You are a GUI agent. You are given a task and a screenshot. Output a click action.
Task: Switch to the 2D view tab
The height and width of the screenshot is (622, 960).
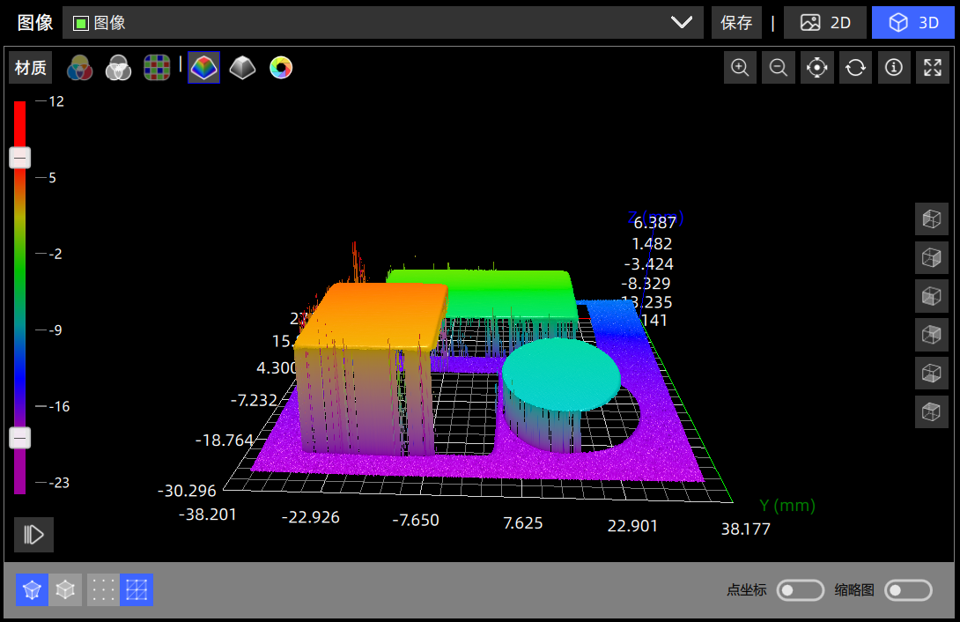click(824, 23)
